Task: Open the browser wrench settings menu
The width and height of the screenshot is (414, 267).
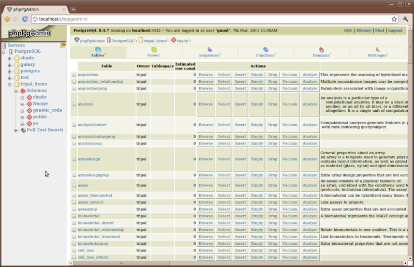Action: [406, 19]
